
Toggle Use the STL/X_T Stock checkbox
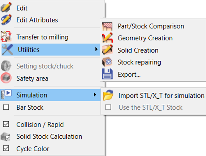coord(108,107)
